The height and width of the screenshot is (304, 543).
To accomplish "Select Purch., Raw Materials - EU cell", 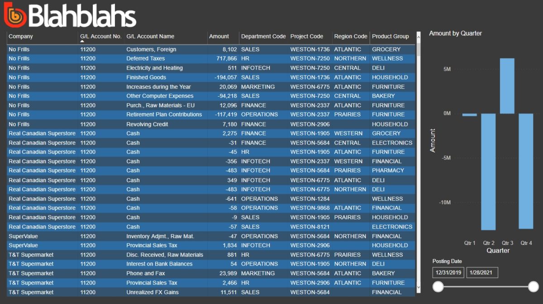I will (160, 105).
